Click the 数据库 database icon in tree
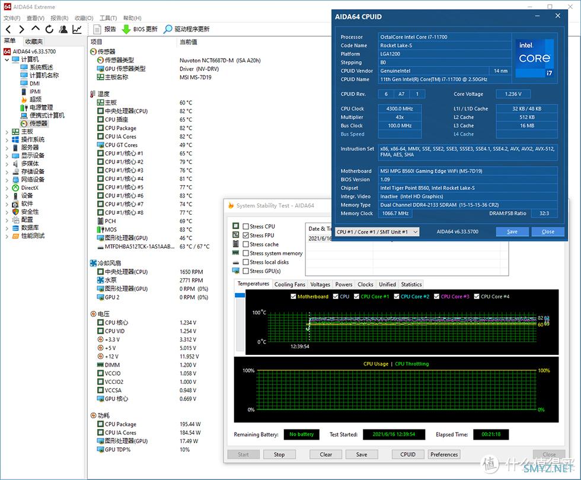 click(15, 228)
